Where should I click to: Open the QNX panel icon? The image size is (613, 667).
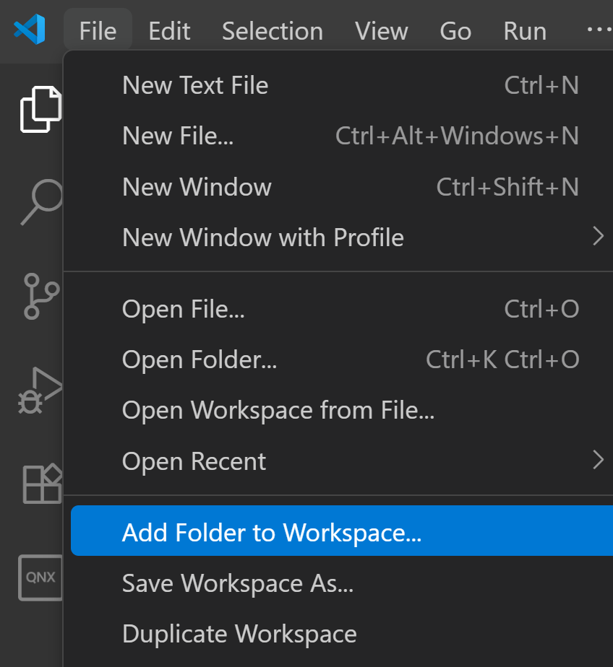click(40, 577)
